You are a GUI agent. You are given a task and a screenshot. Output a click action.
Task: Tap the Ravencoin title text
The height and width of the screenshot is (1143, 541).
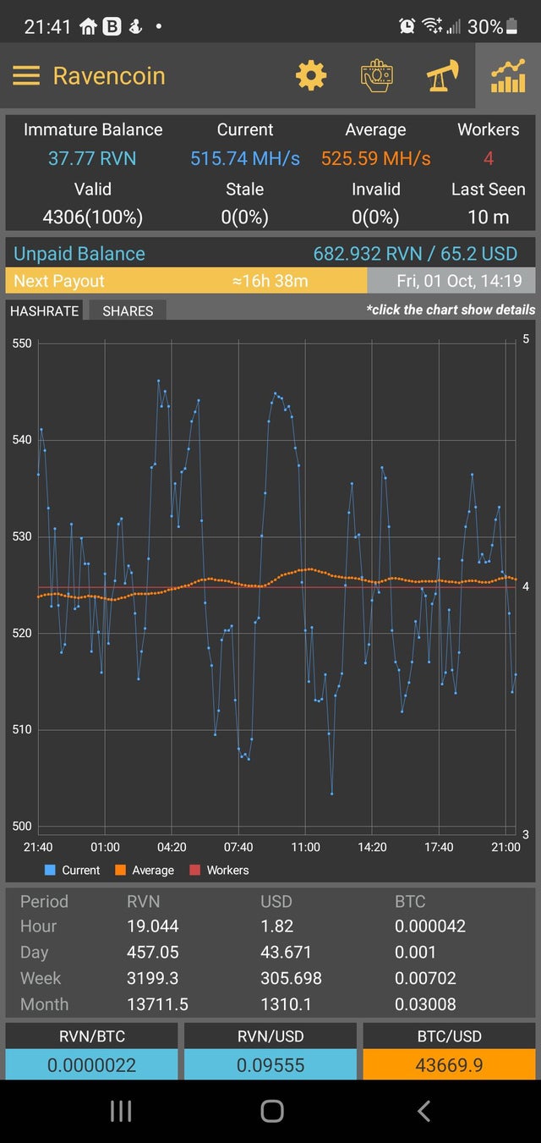pyautogui.click(x=109, y=76)
